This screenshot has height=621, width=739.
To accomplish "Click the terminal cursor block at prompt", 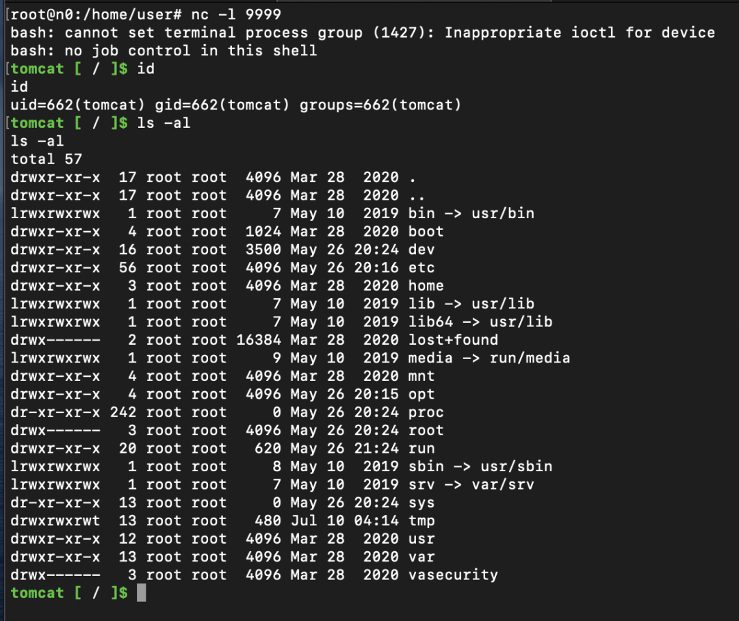I will (x=142, y=593).
